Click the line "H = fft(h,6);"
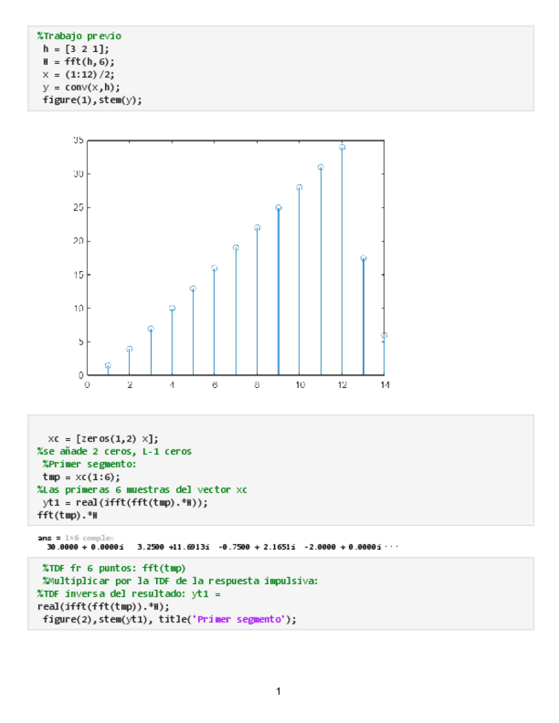This screenshot has width=559, height=723. tap(78, 61)
